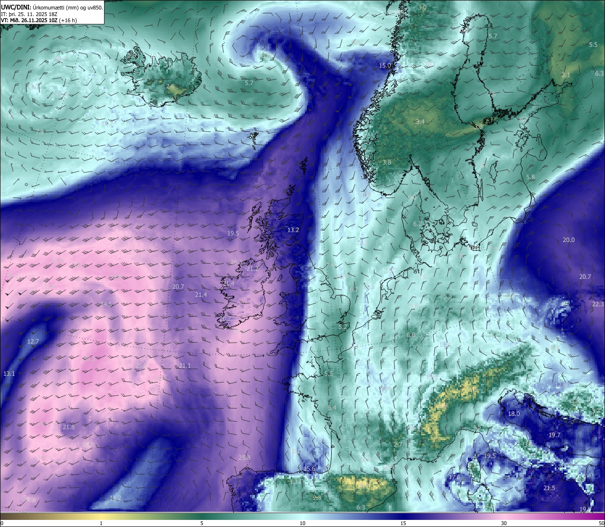Screen dimensions: 605x527
Task: Click the 20.0 value on the map
Action: tap(569, 240)
